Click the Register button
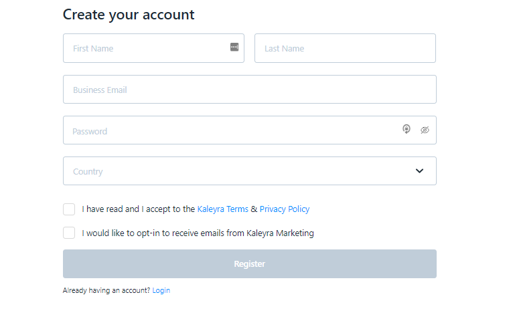 [250, 264]
